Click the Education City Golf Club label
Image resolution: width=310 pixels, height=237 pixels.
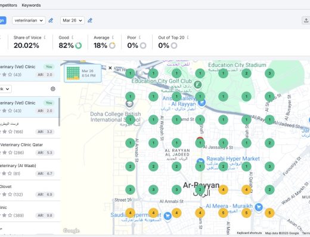point(162,81)
